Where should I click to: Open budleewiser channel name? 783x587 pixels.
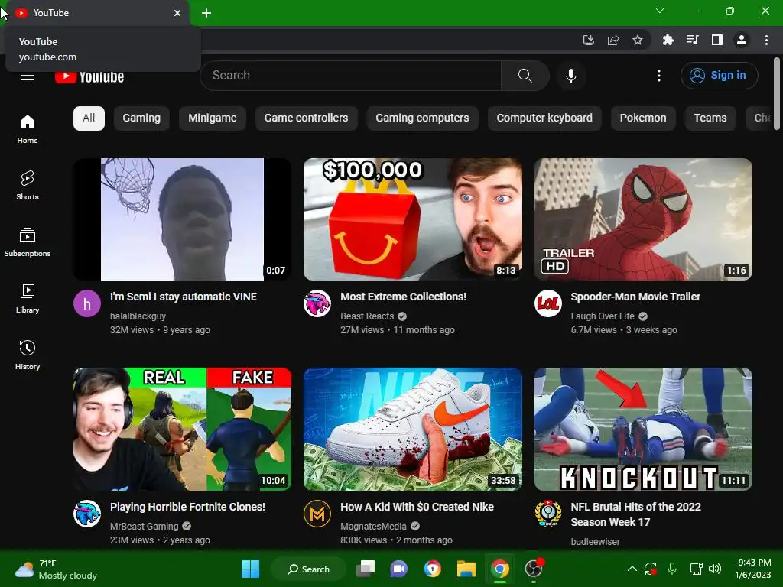595,542
